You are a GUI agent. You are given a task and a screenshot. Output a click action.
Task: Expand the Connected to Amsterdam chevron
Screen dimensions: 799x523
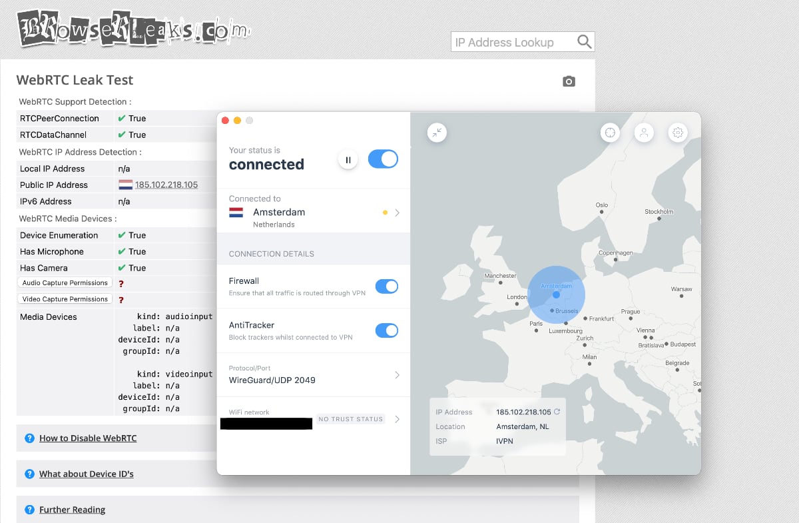point(398,211)
